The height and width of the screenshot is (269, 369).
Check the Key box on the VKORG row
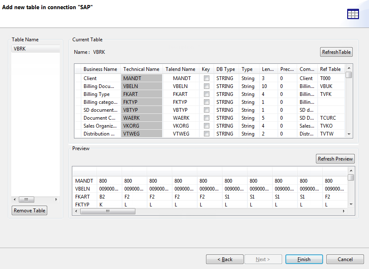click(x=206, y=126)
